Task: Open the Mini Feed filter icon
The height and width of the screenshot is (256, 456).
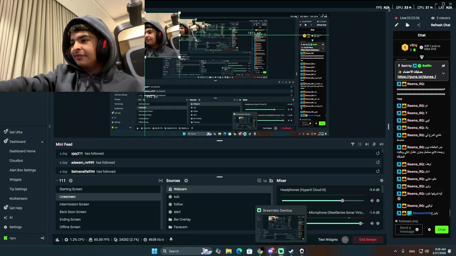Action: point(353,144)
